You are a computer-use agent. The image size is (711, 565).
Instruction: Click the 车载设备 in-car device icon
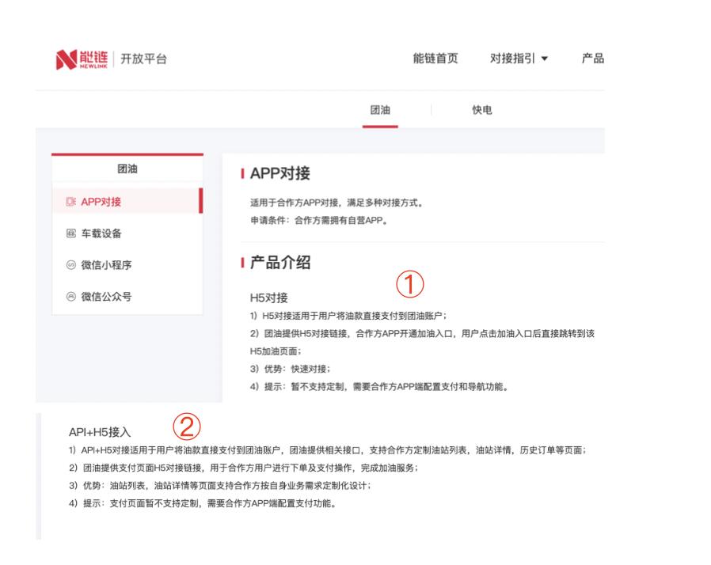(71, 233)
